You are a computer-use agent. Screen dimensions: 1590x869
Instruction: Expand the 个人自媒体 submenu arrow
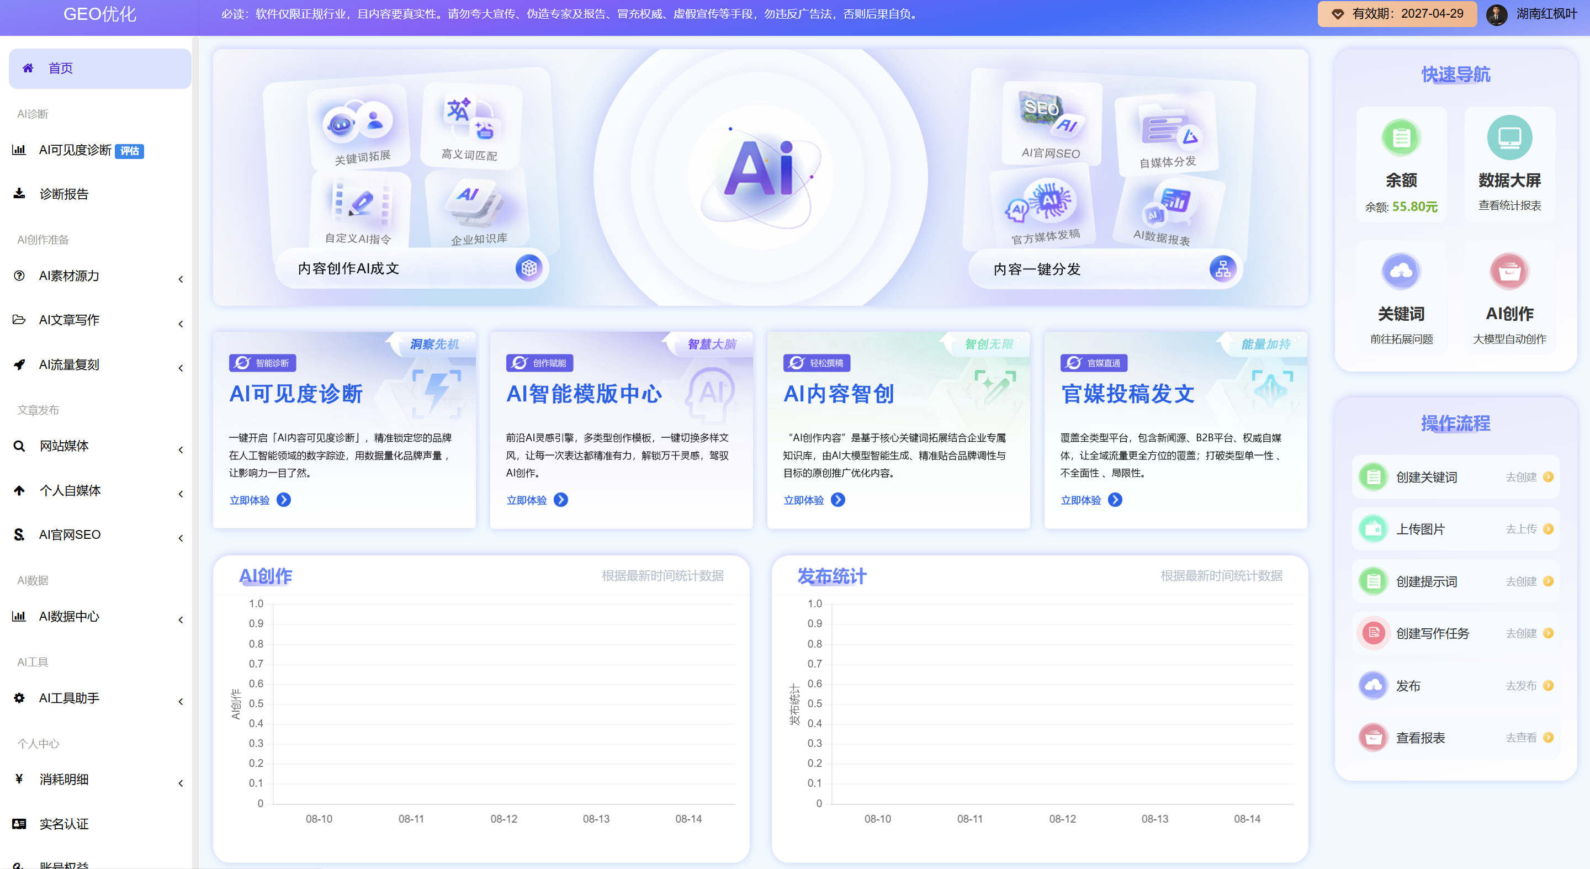pyautogui.click(x=181, y=494)
